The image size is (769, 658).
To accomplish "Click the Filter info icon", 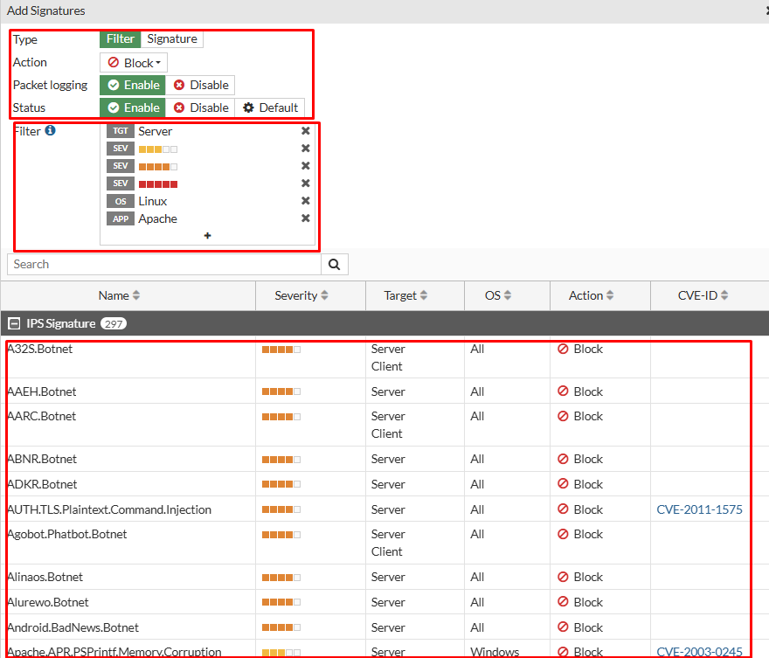I will [x=50, y=130].
